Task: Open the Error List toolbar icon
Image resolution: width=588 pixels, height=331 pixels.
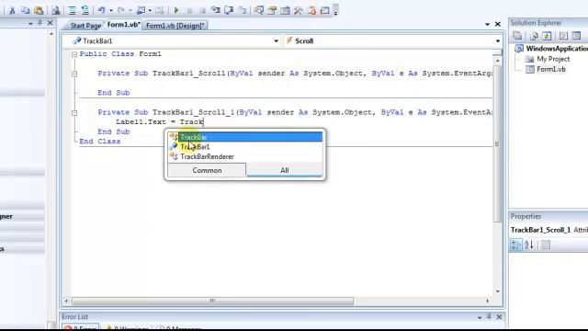Action: coord(311,10)
